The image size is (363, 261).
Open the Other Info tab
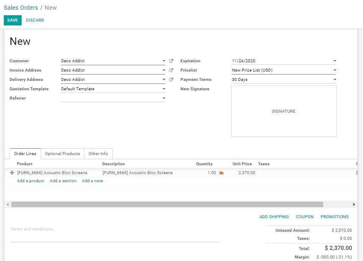tap(99, 154)
